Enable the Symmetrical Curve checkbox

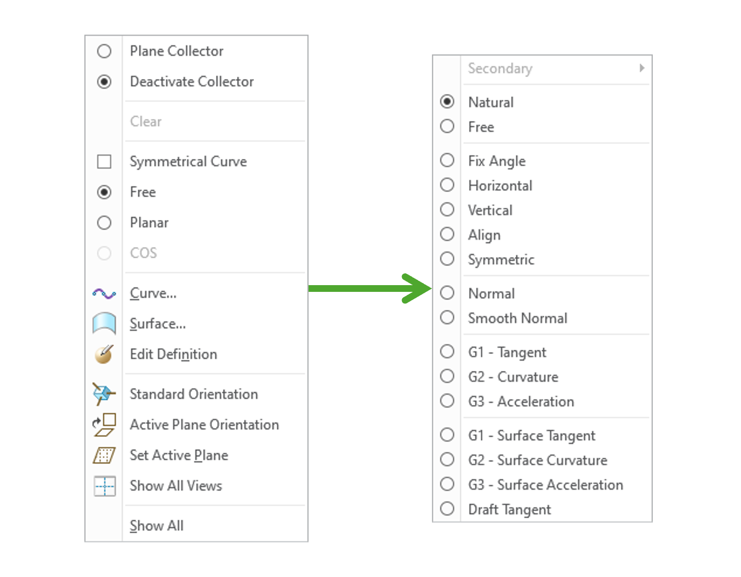tap(104, 162)
